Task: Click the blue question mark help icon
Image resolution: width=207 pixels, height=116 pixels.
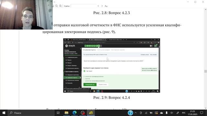Action: point(130,113)
